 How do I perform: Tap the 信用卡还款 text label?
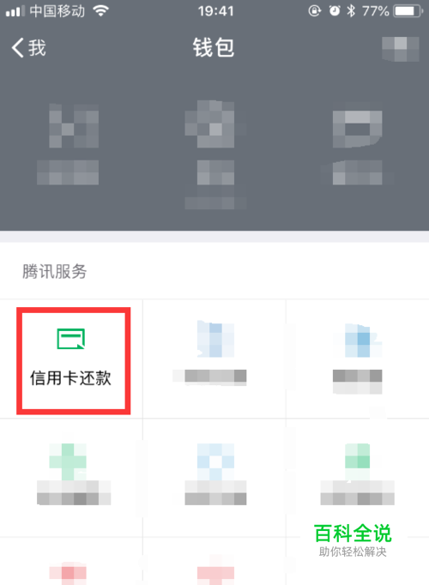71,378
